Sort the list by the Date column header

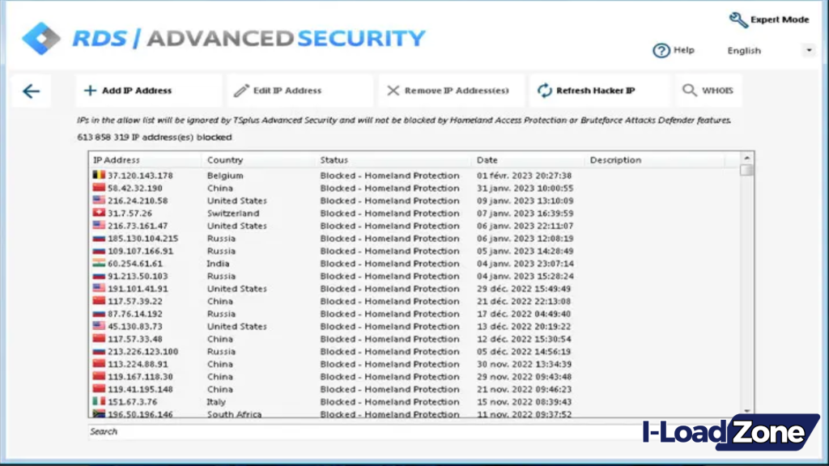[x=486, y=159]
